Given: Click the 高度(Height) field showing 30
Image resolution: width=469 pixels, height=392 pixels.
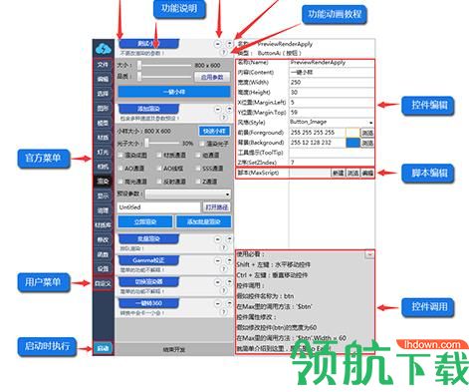Looking at the screenshot, I should pos(332,92).
